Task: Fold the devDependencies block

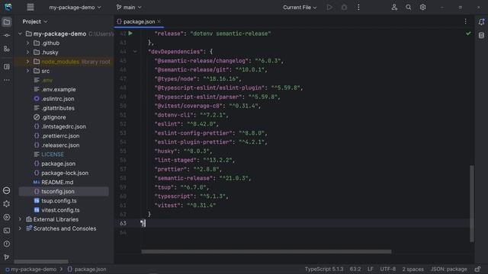Action: click(x=135, y=52)
